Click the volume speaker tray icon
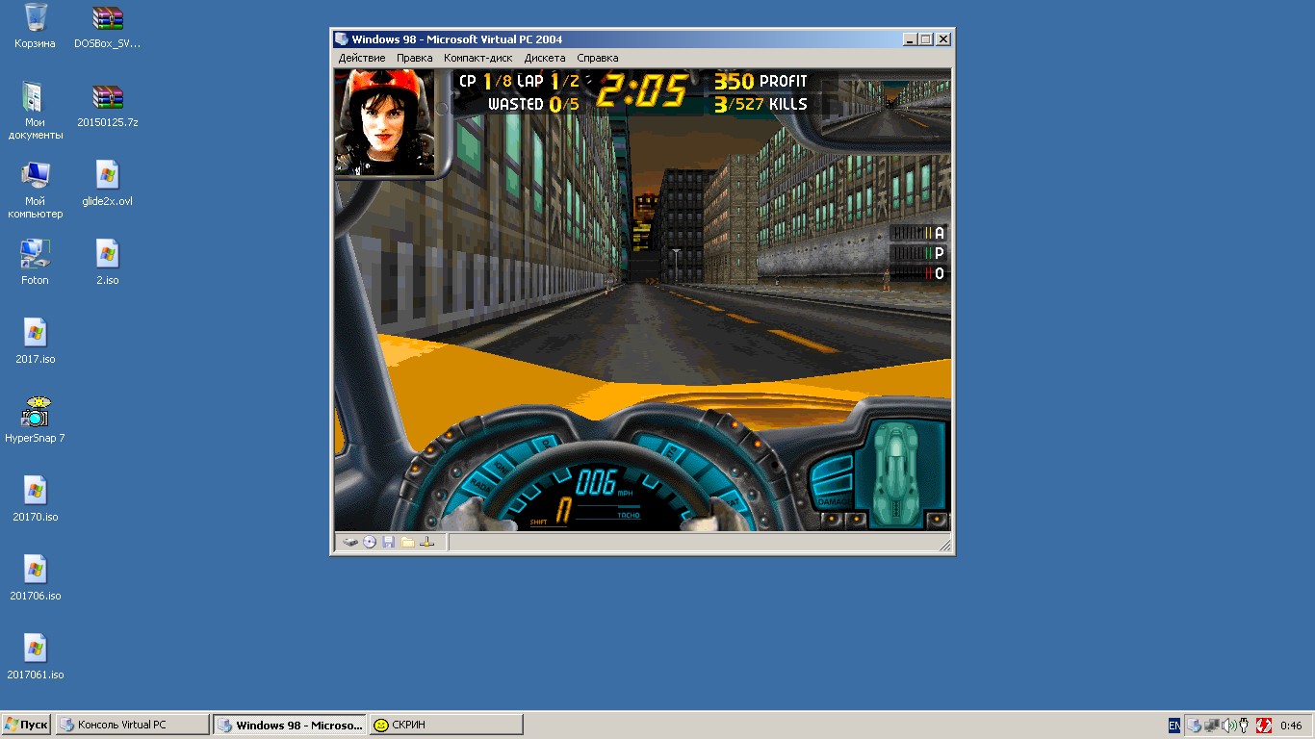1315x739 pixels. [x=1228, y=726]
